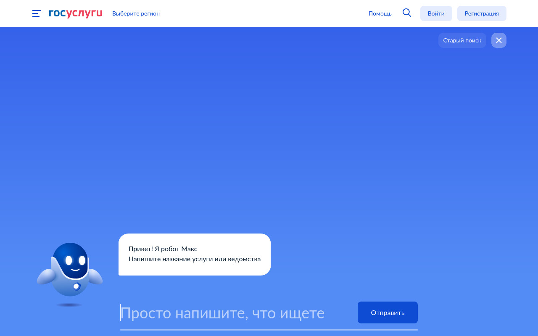Image resolution: width=538 pixels, height=336 pixels.
Task: Click the Отправить button
Action: coord(388,312)
